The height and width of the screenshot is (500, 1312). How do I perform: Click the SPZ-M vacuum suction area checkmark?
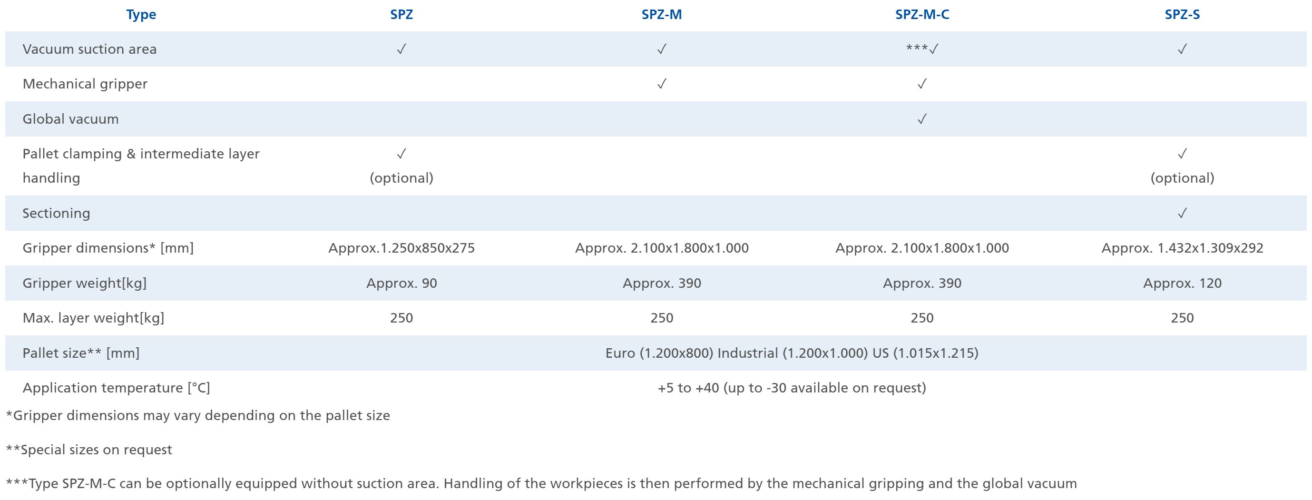[662, 49]
